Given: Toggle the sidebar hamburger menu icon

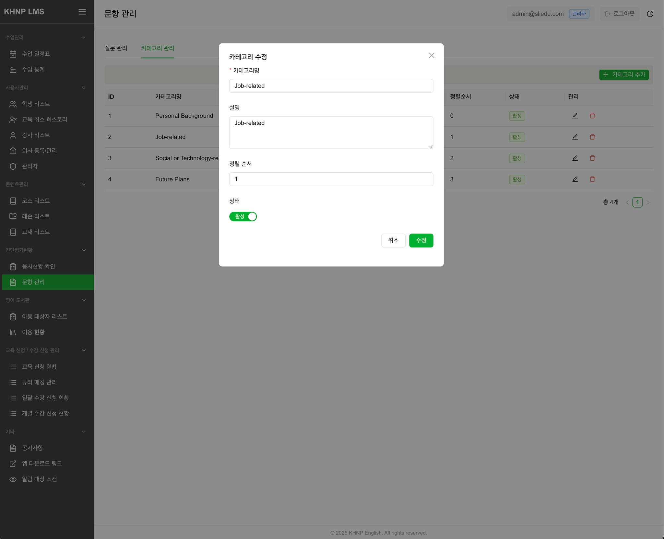Looking at the screenshot, I should [82, 12].
